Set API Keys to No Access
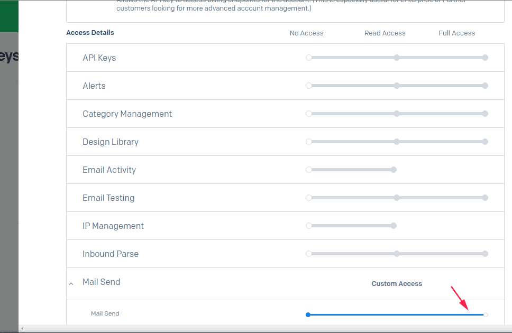The width and height of the screenshot is (512, 333). 308,58
